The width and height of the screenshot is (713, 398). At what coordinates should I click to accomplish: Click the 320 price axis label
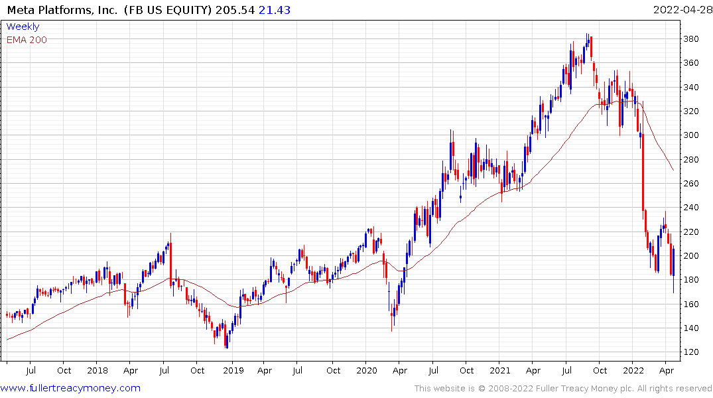coord(691,111)
